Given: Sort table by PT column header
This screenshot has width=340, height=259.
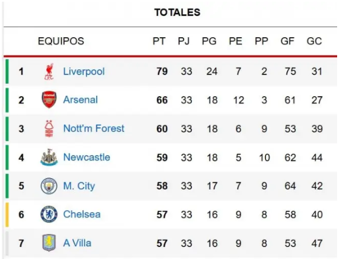Looking at the screenshot, I should (x=159, y=41).
